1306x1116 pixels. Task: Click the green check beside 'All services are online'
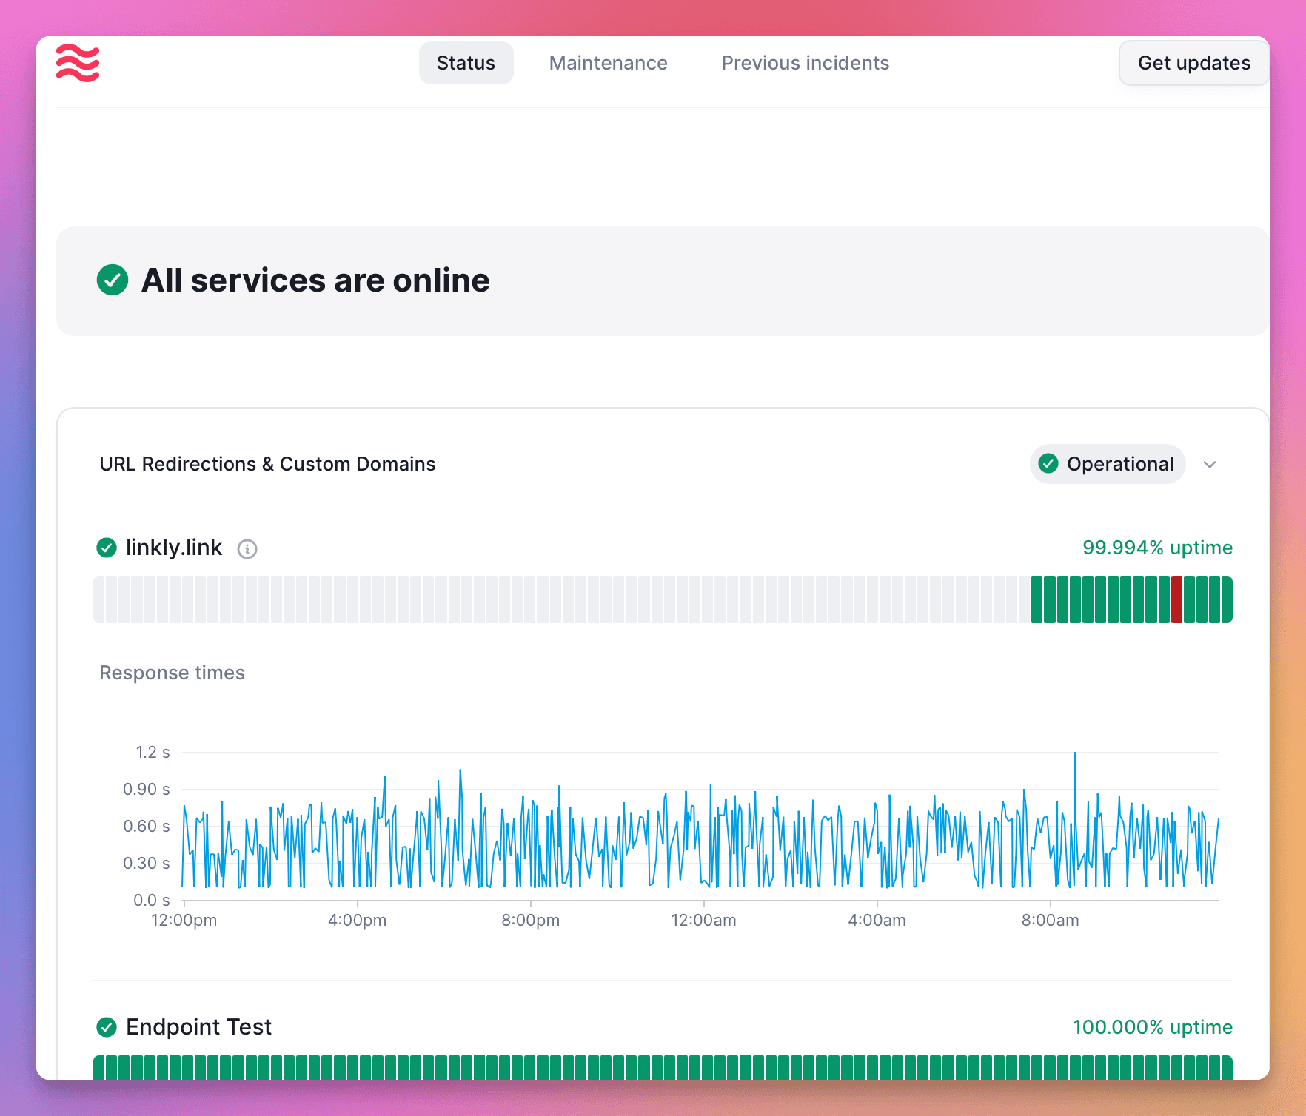[x=113, y=280]
